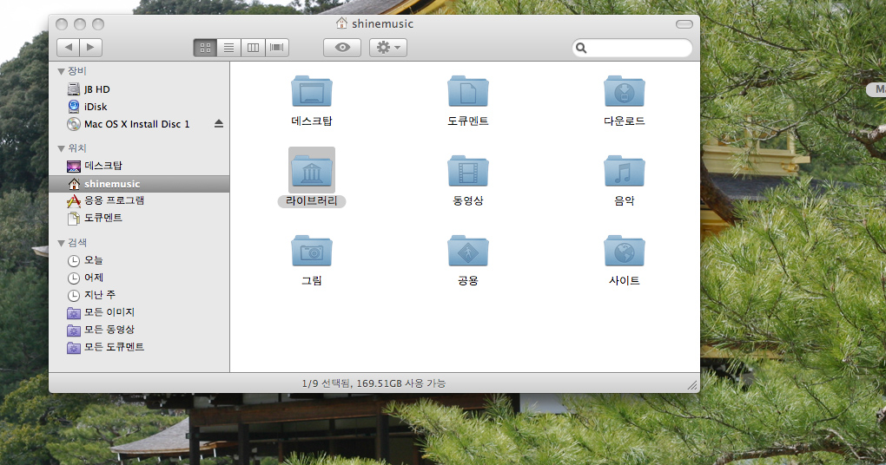Open the 그림 pictures folder
This screenshot has width=886, height=465.
click(311, 252)
